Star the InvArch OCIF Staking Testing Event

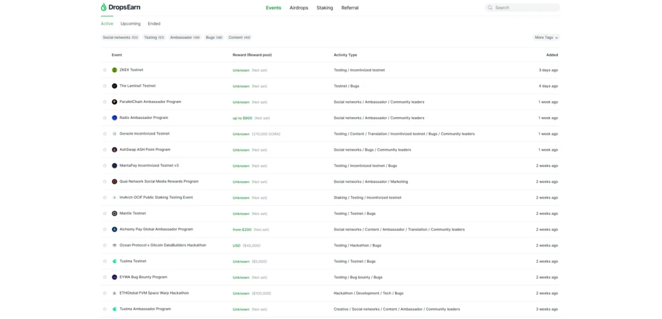pyautogui.click(x=105, y=197)
